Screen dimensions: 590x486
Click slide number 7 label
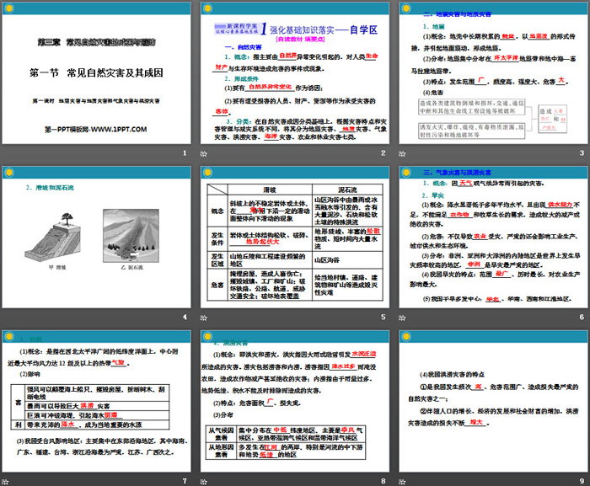pyautogui.click(x=185, y=481)
